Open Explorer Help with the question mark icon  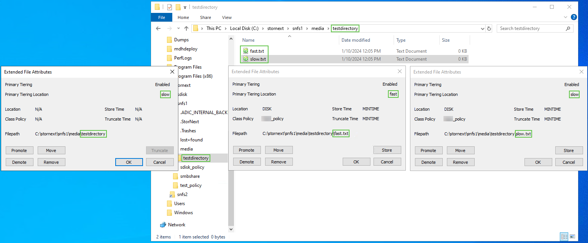[574, 17]
